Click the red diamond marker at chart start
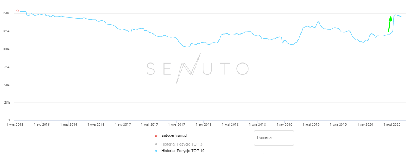 pyautogui.click(x=17, y=11)
